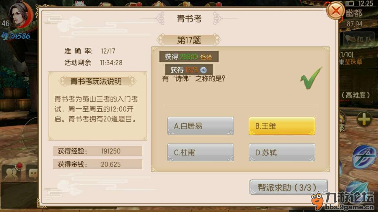
Task: Tap the 第17题 question header
Action: [x=189, y=40]
